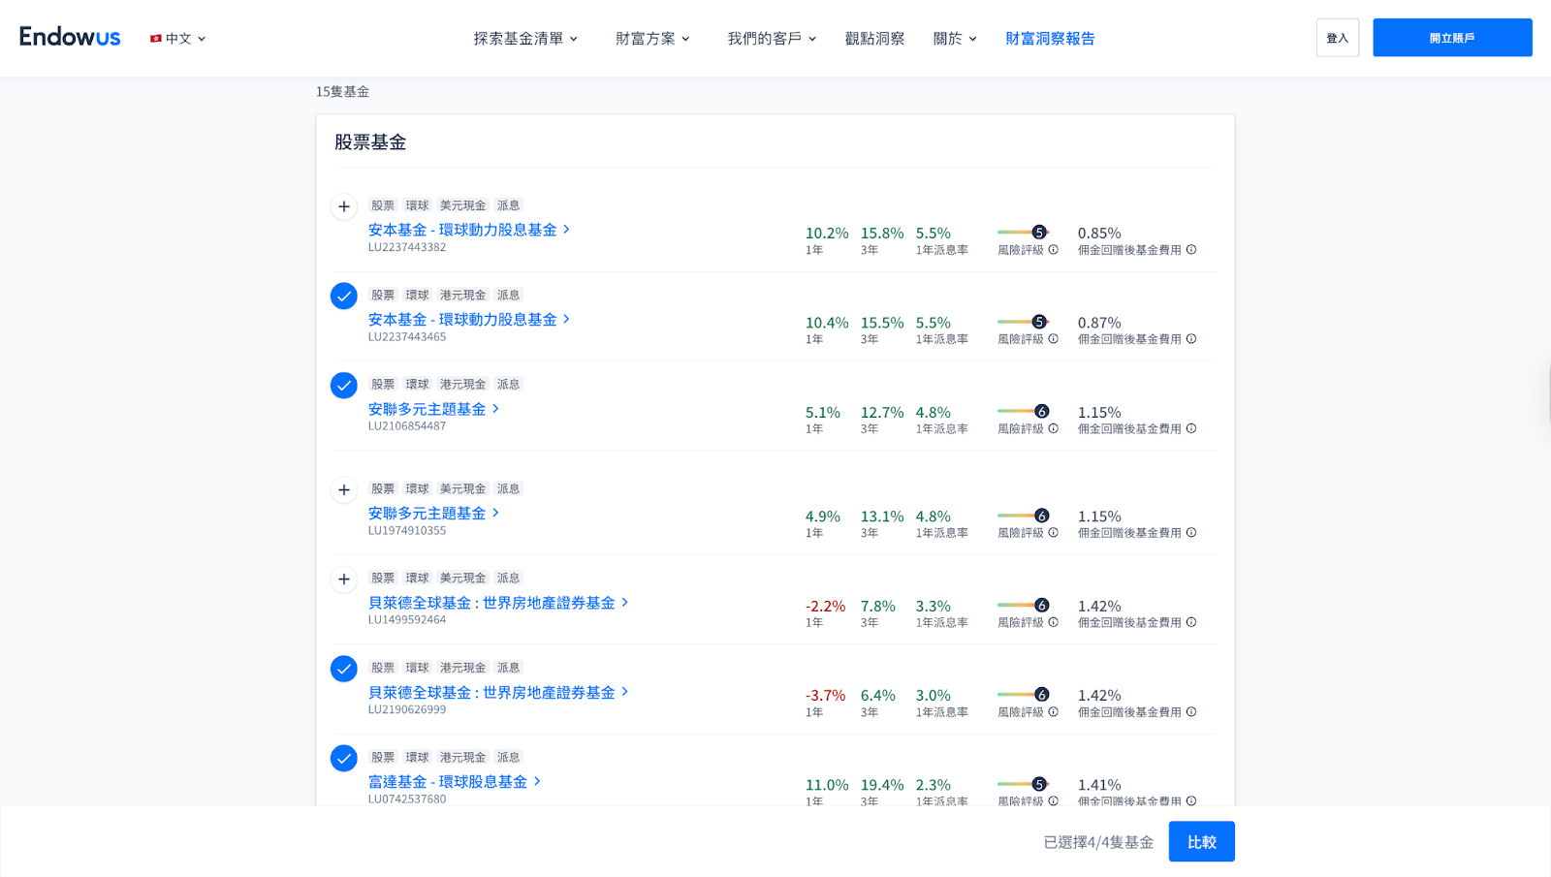Expand the 關於 menu

[x=955, y=39]
